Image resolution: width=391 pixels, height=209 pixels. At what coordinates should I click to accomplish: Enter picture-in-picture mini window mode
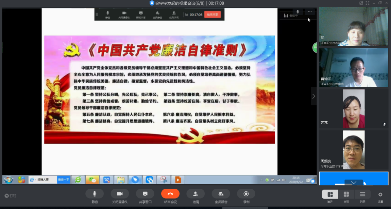click(x=361, y=3)
